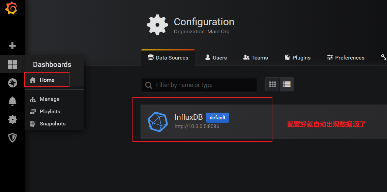The image size is (387, 192).
Task: Open the Plugins tab
Action: (297, 58)
